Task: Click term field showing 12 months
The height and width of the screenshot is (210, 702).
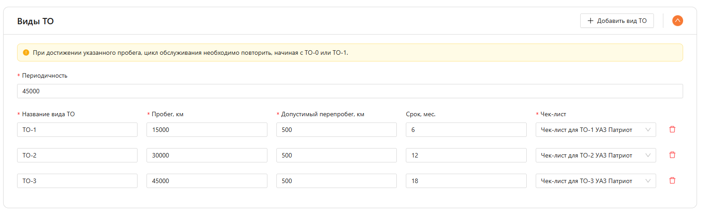Action: [466, 155]
